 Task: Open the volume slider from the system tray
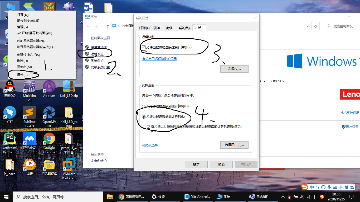point(301,196)
